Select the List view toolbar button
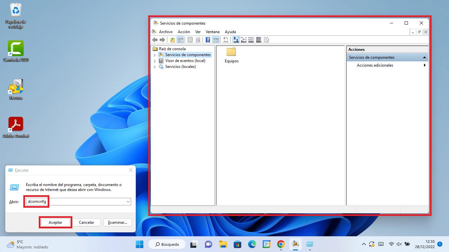449x252 pixels. [251, 40]
